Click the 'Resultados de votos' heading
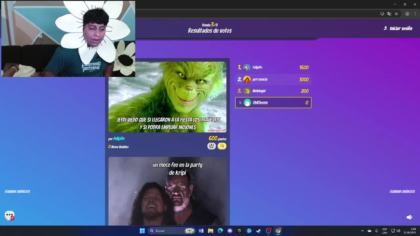 (210, 31)
